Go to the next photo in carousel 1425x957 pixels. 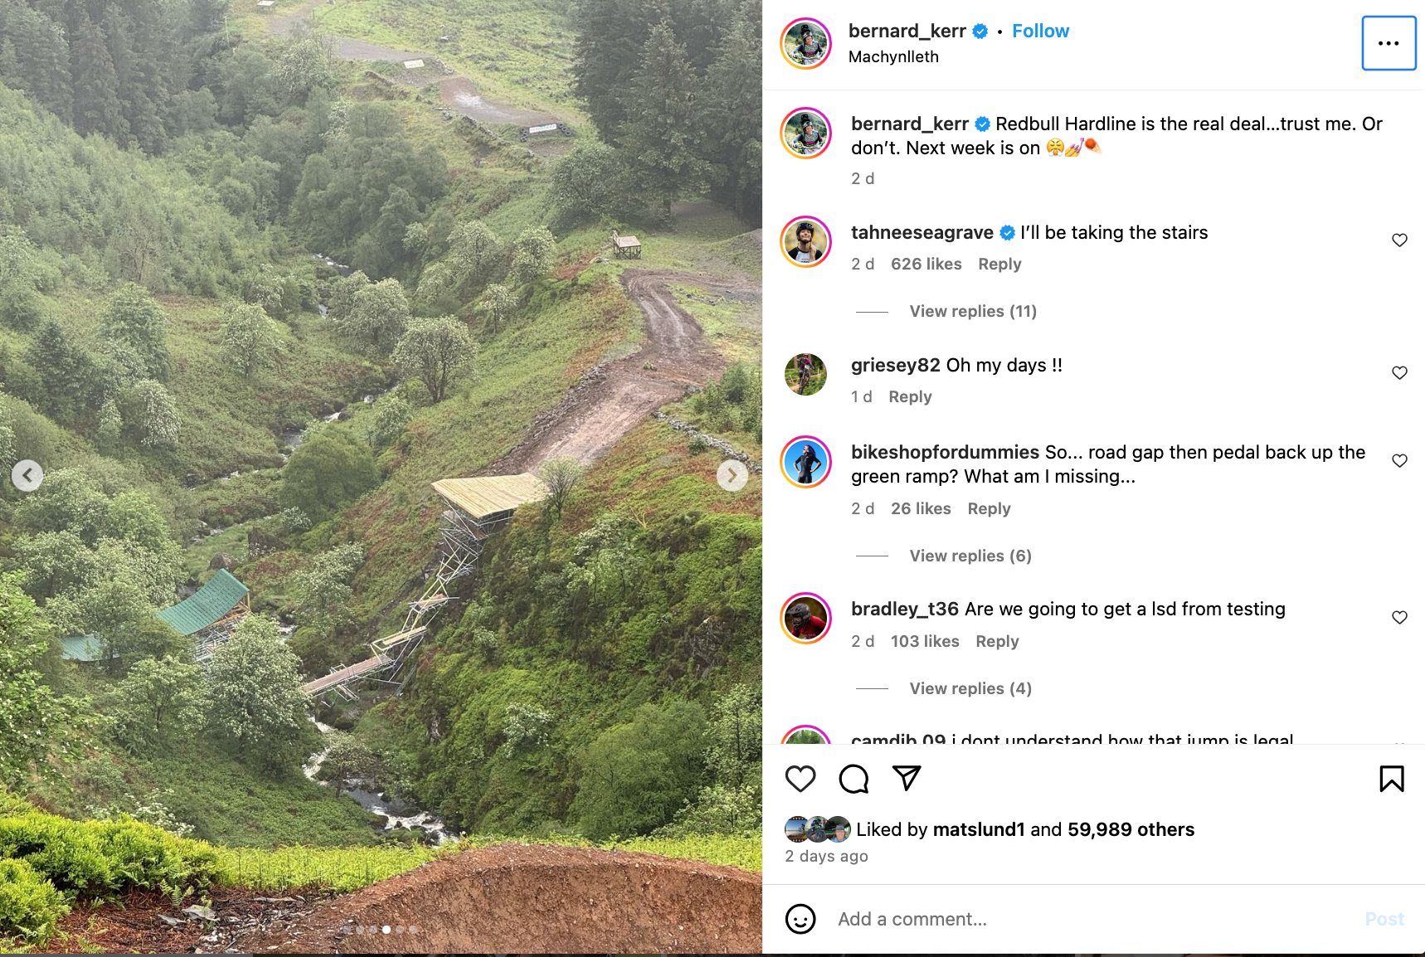732,475
